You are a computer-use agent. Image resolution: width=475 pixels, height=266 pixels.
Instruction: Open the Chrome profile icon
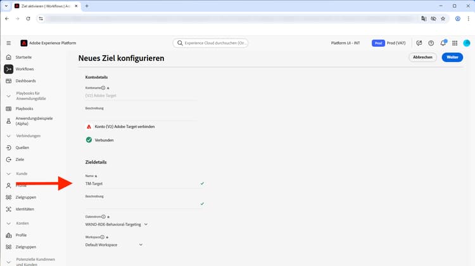click(458, 19)
